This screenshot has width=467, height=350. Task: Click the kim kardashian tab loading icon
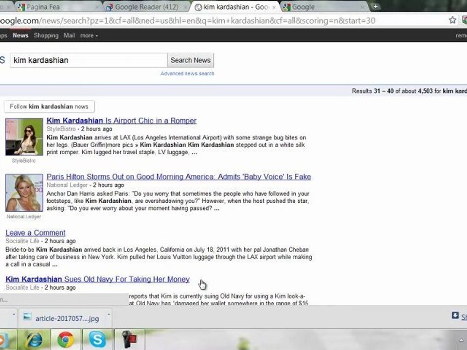pyautogui.click(x=198, y=7)
